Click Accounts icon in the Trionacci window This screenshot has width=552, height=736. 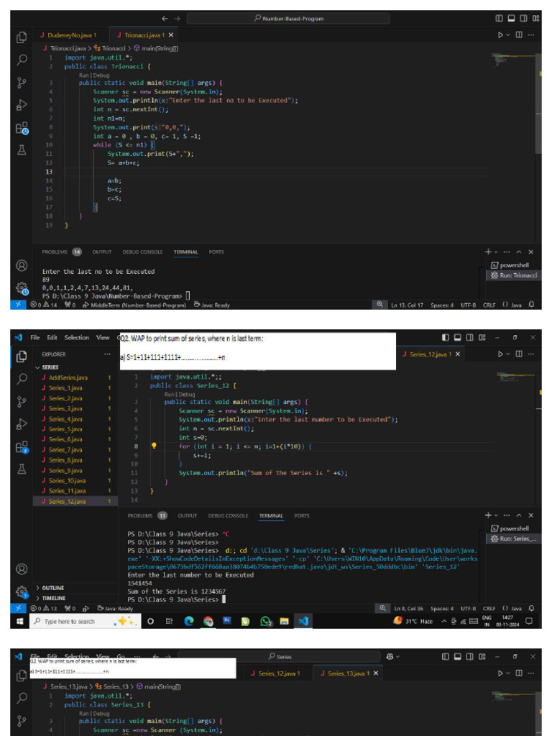coord(22,265)
